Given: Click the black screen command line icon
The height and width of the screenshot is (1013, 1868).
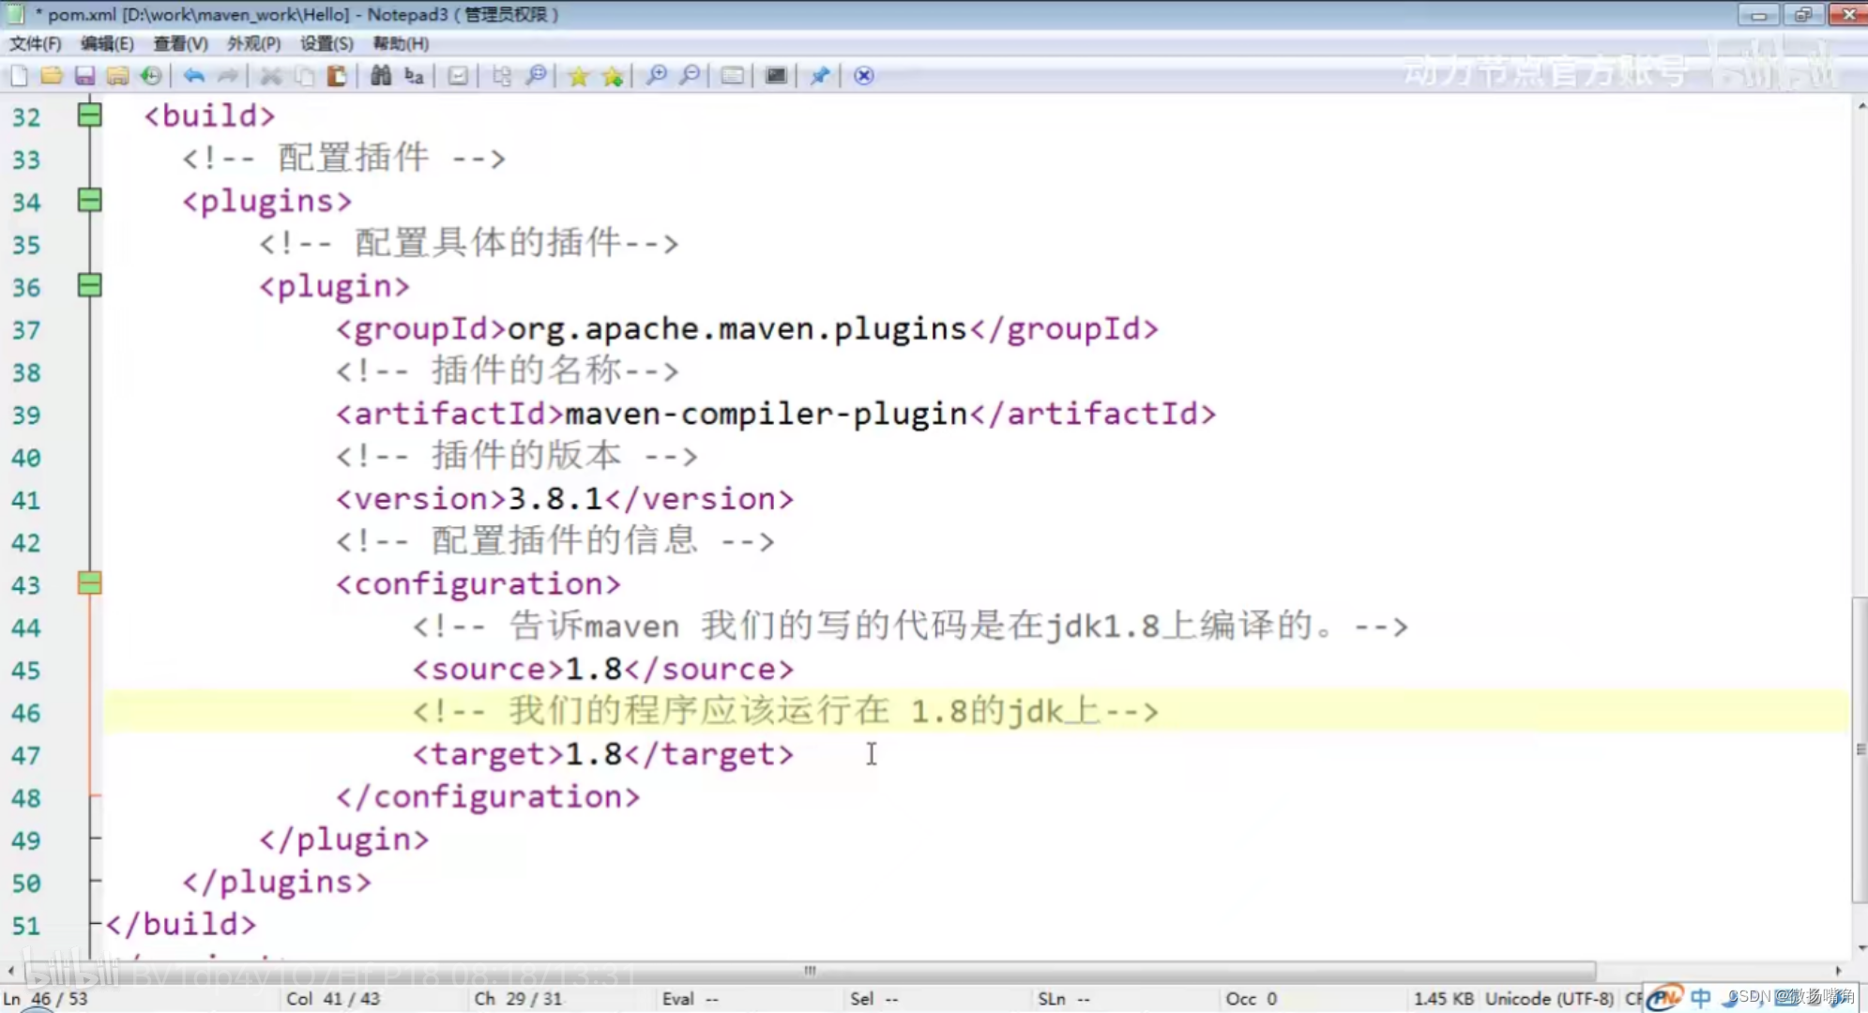Looking at the screenshot, I should 776,76.
